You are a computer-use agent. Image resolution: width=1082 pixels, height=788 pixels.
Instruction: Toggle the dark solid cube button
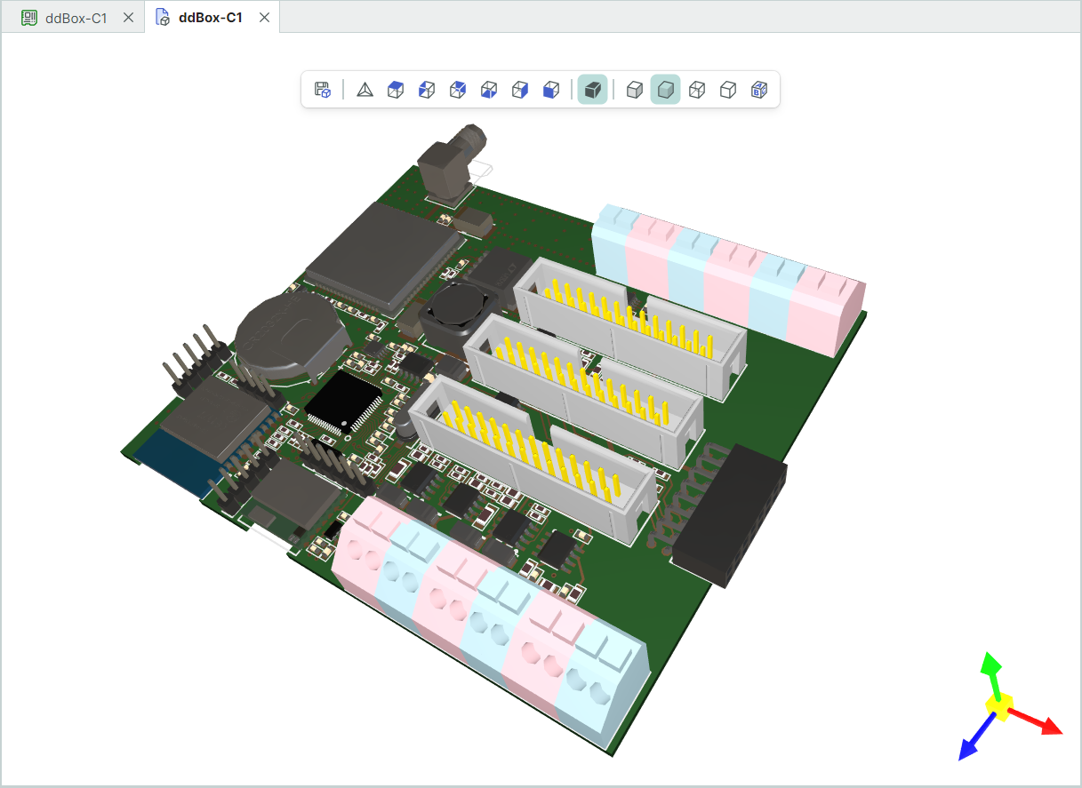pyautogui.click(x=592, y=89)
